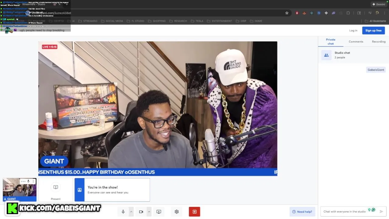Open the STREAMING bookmarks folder
The height and width of the screenshot is (219, 389).
pos(88,21)
